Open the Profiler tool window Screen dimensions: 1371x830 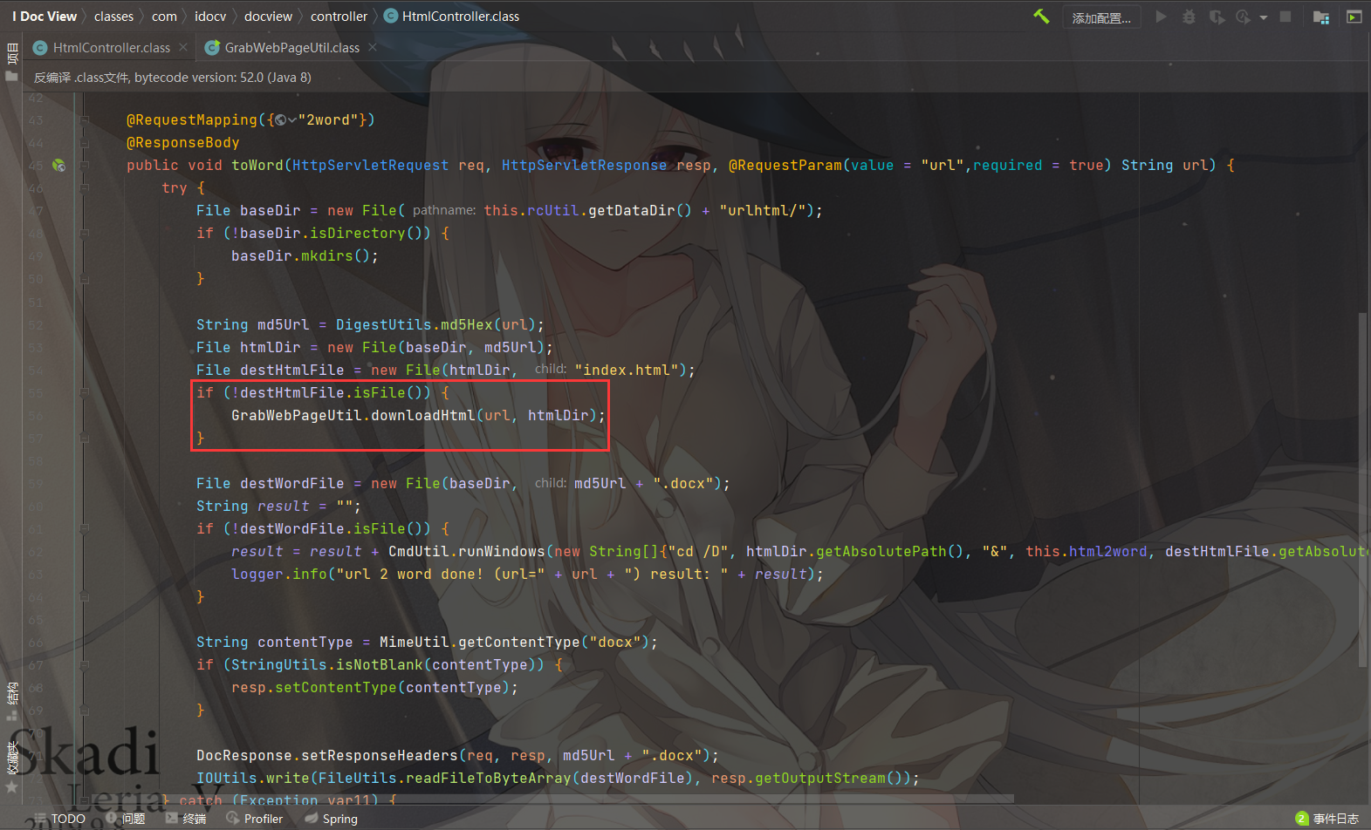tap(254, 819)
